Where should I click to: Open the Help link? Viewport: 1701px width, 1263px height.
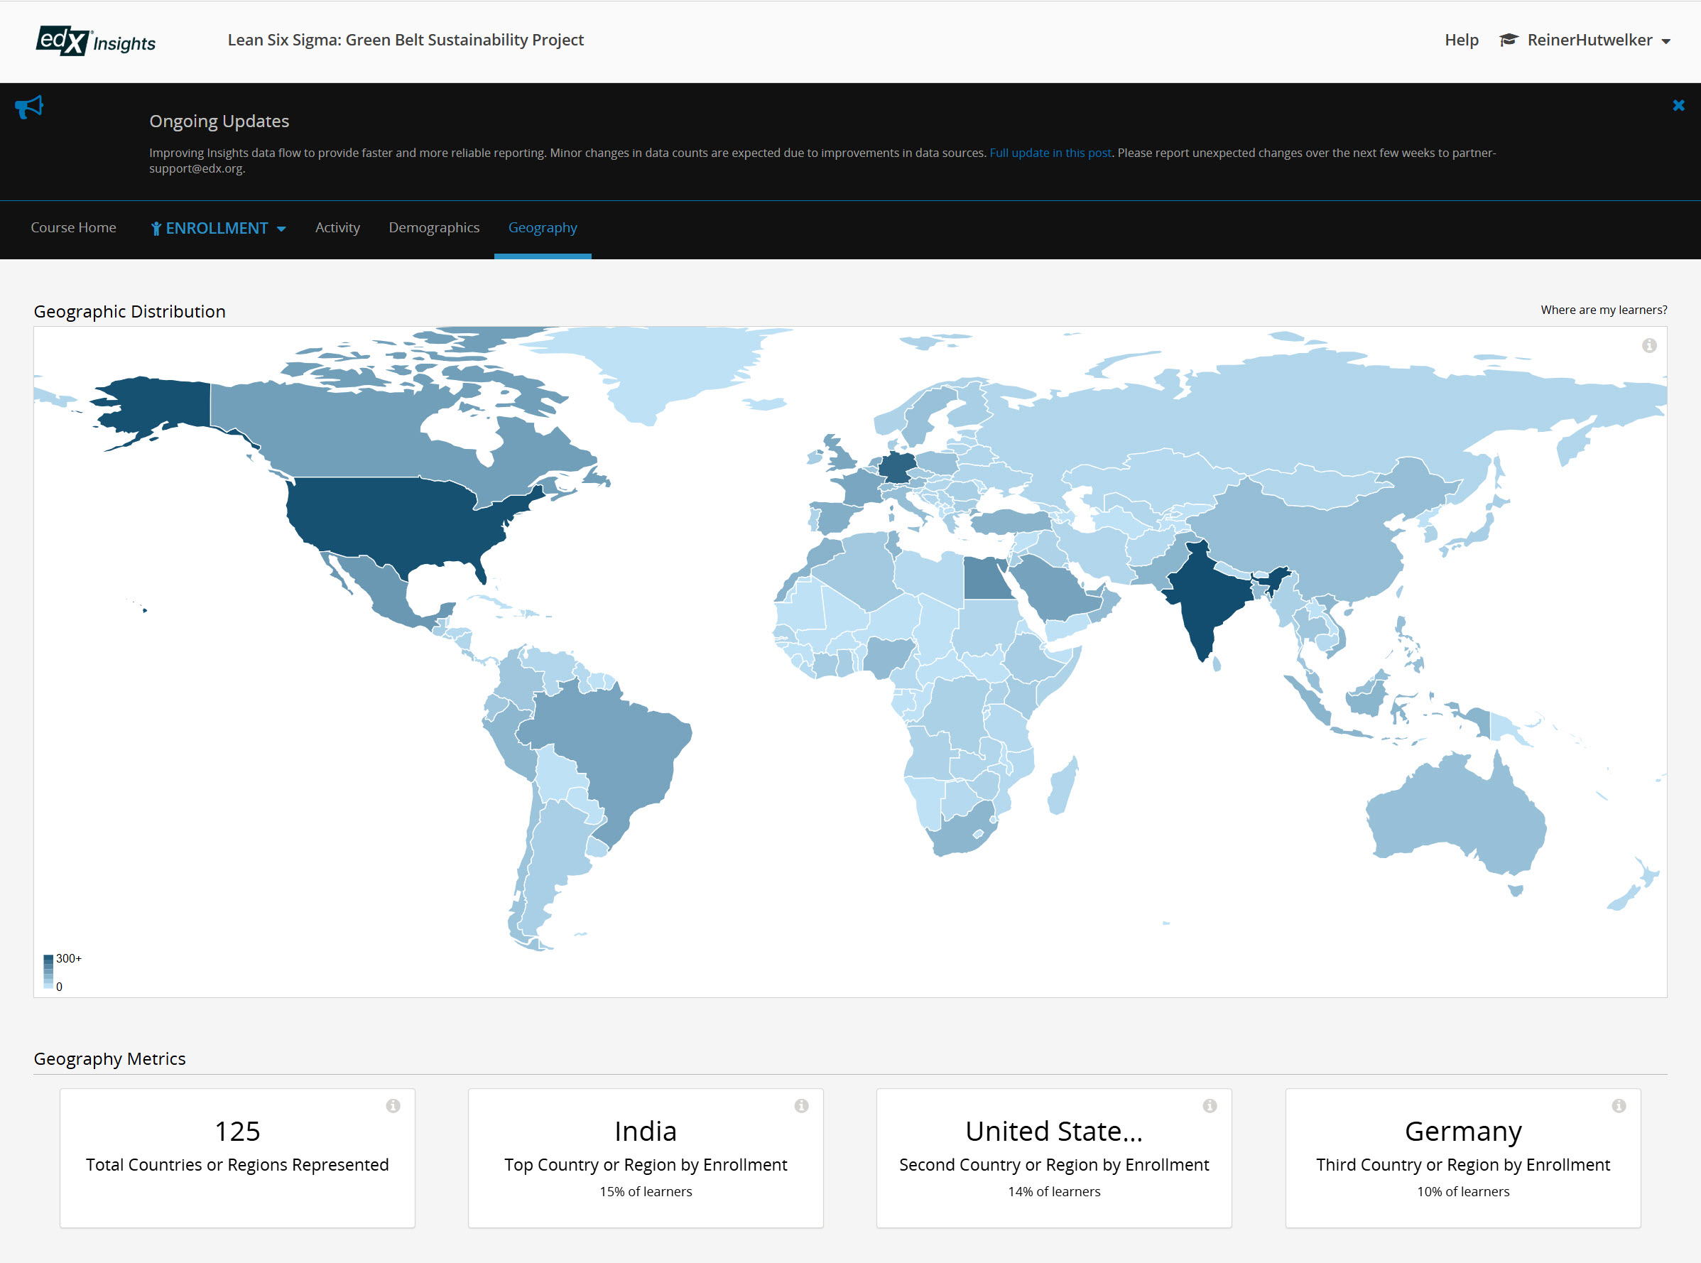[x=1461, y=40]
